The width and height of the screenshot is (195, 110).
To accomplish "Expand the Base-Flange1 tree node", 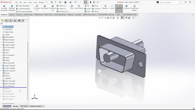I will 1,40.
